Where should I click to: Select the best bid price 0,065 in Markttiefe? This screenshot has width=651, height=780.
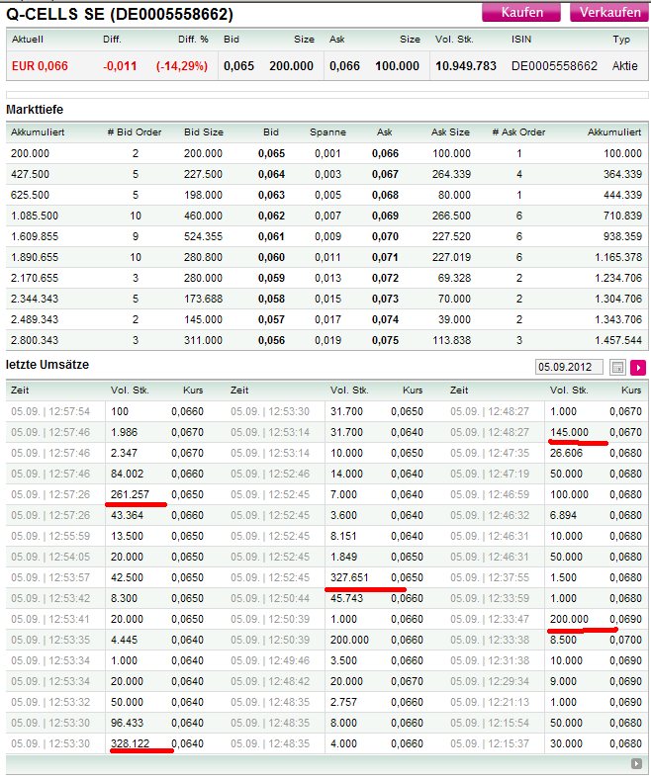[x=271, y=153]
